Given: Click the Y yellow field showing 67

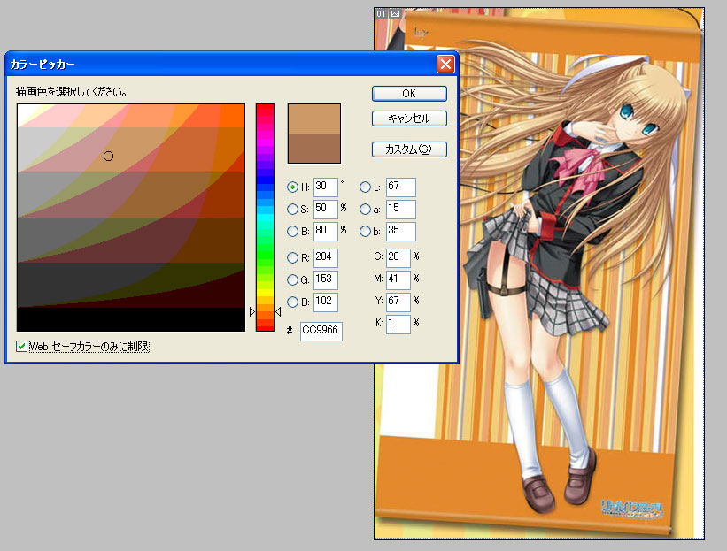Looking at the screenshot, I should [398, 302].
